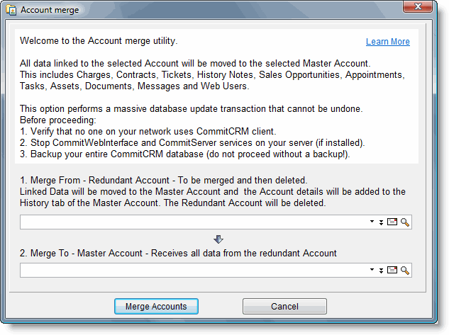Click the Merge From search magnifier icon
The height and width of the screenshot is (335, 449).
pyautogui.click(x=406, y=222)
